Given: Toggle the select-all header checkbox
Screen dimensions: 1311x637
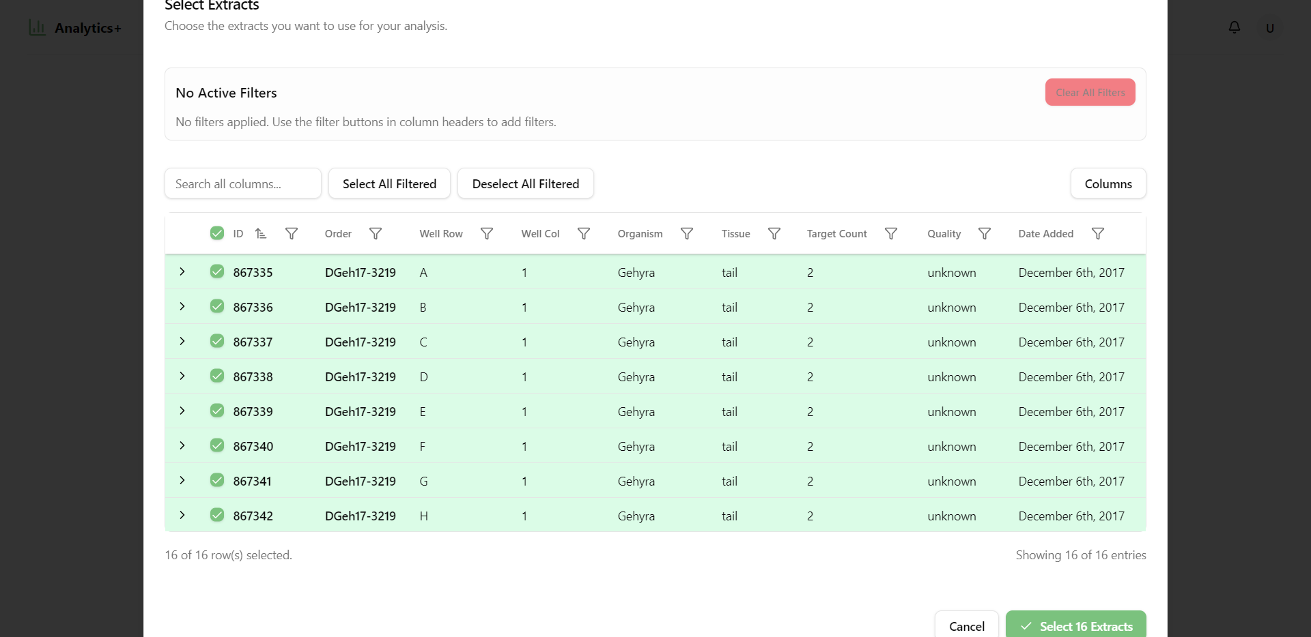Looking at the screenshot, I should coord(217,233).
